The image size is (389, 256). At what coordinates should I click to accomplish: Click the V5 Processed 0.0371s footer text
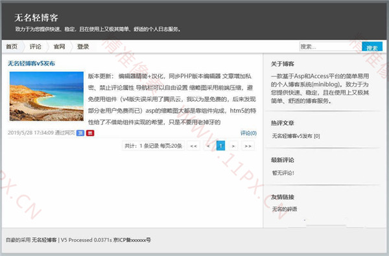click(x=86, y=240)
